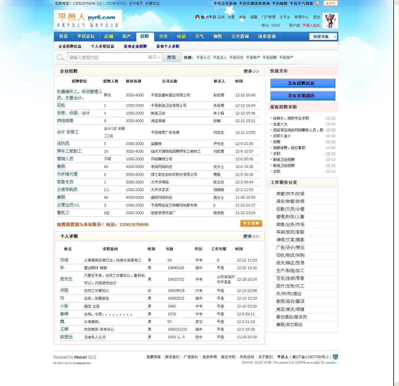
Task: Select the 餐饮酒店/服务员 job category
Action: pos(291,317)
